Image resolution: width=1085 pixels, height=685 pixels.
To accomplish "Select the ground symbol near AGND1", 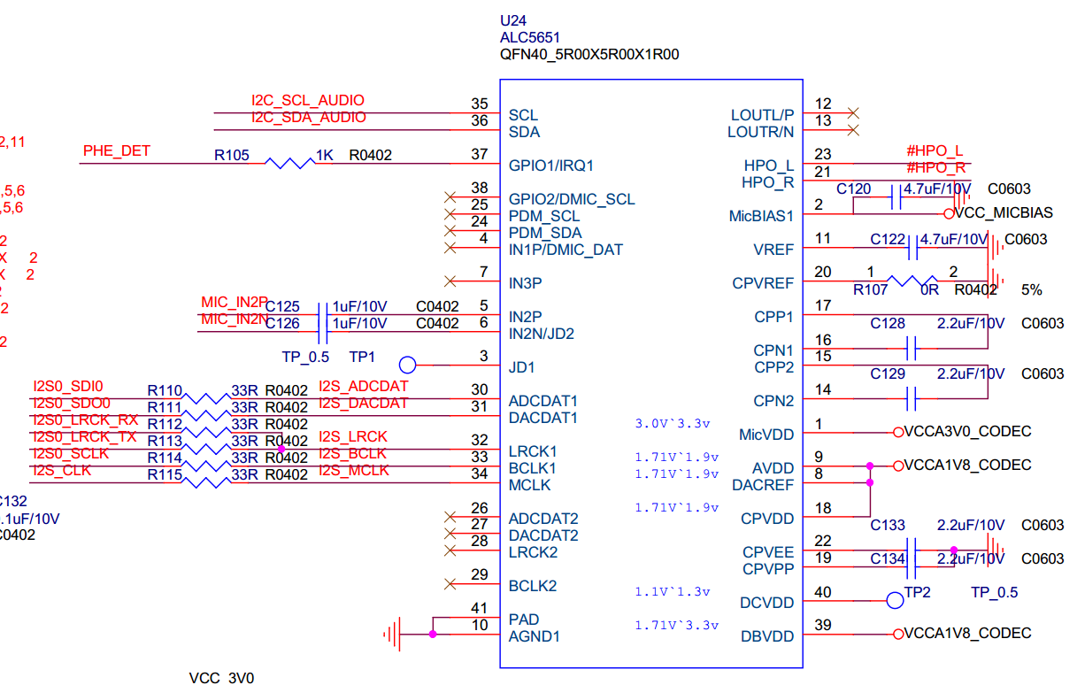I will click(390, 634).
